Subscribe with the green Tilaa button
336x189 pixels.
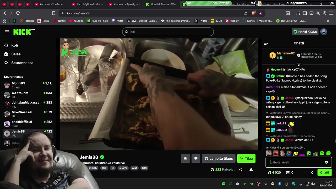tap(246, 158)
